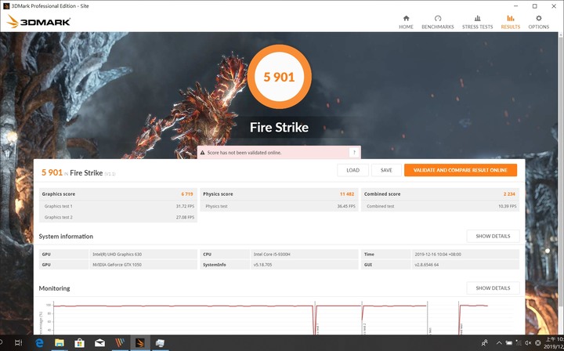
Task: Select the Graphics test 2 row
Action: 118,217
